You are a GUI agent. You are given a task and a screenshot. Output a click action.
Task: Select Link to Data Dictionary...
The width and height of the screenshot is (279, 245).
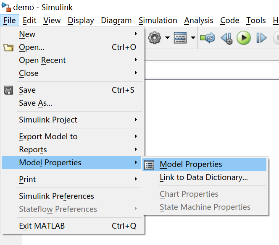pyautogui.click(x=205, y=177)
